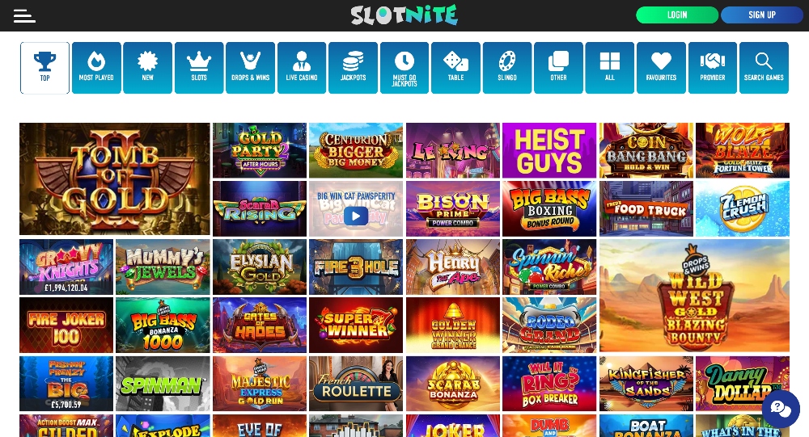Switch to the New games tab
This screenshot has height=437, width=809.
[x=147, y=68]
